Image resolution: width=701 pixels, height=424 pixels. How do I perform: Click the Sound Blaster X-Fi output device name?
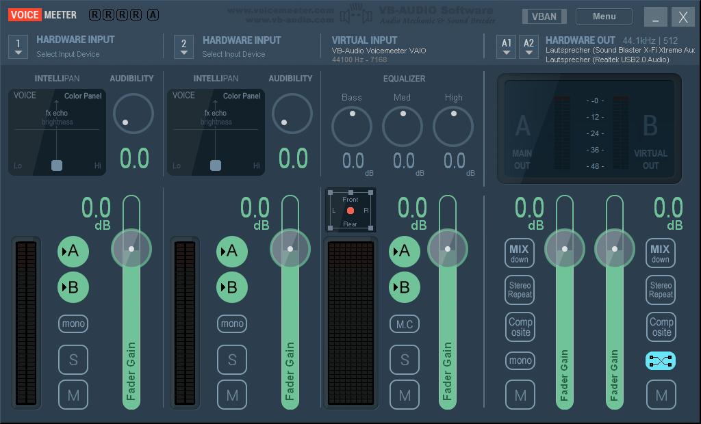(x=620, y=50)
